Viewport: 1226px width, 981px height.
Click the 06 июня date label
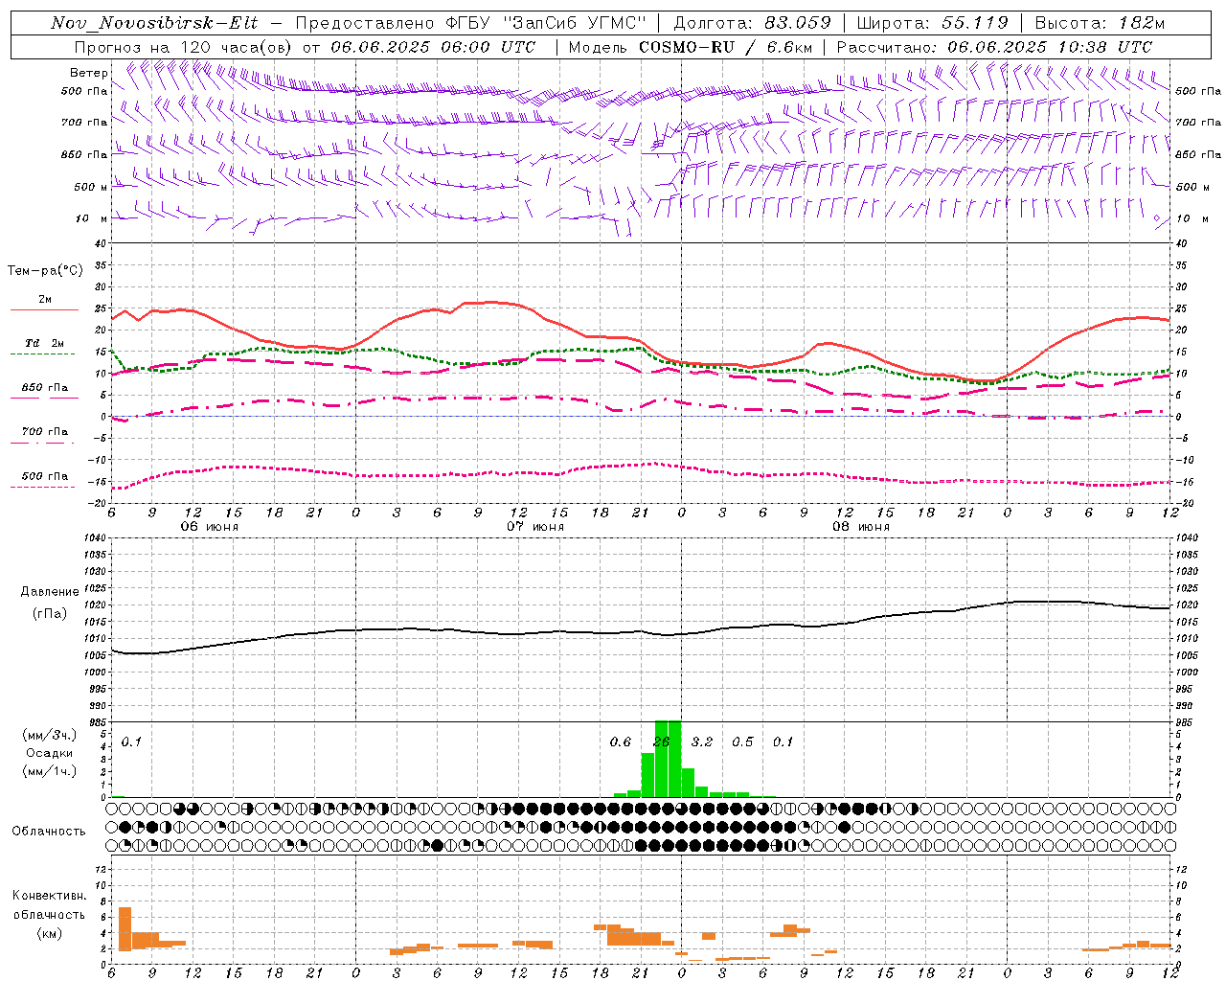coord(210,527)
